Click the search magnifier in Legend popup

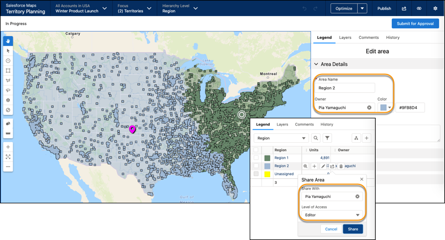[316, 138]
